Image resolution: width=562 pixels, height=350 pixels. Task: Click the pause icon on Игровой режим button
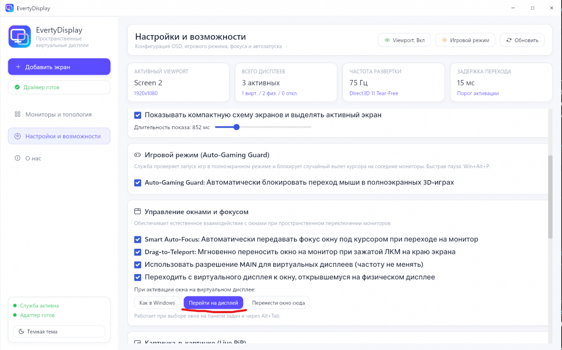coord(445,40)
